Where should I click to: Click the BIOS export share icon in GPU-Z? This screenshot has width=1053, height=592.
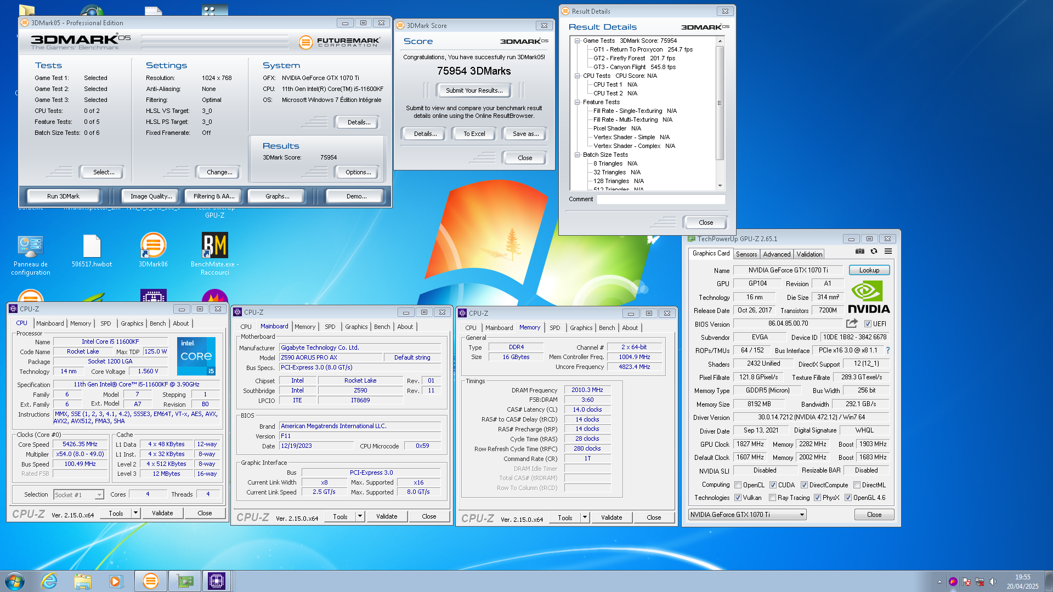point(852,323)
